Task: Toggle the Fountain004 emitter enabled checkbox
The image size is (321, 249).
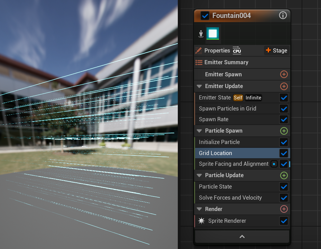Action: point(205,16)
